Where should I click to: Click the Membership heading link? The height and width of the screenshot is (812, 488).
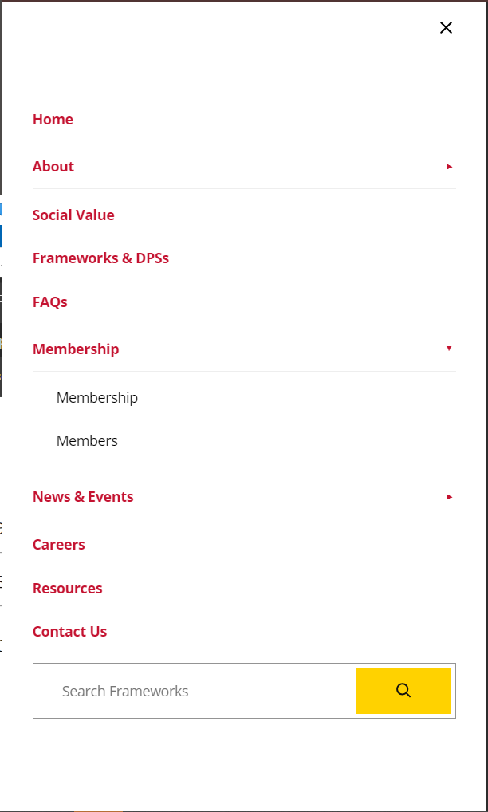point(76,349)
